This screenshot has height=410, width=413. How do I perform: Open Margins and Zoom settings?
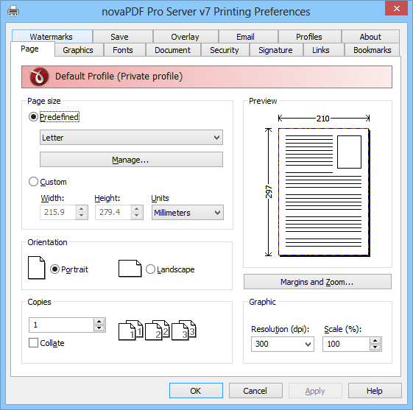tap(317, 282)
